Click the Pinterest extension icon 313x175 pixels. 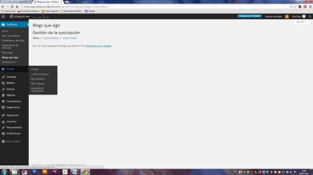tap(305, 7)
